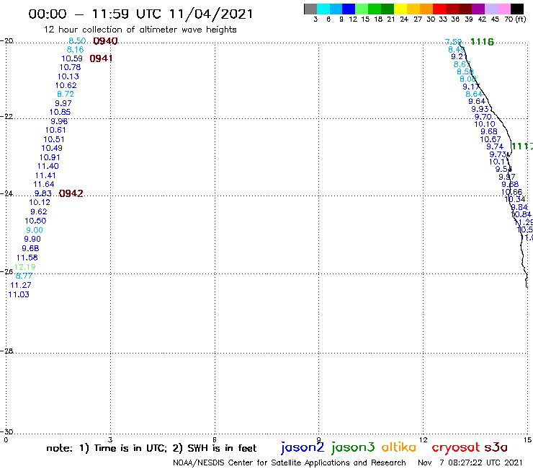
Task: Click the wave height value 10.49
Action: [52, 148]
